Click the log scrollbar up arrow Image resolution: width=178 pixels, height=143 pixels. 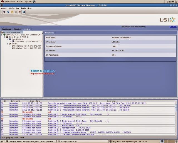point(176,103)
